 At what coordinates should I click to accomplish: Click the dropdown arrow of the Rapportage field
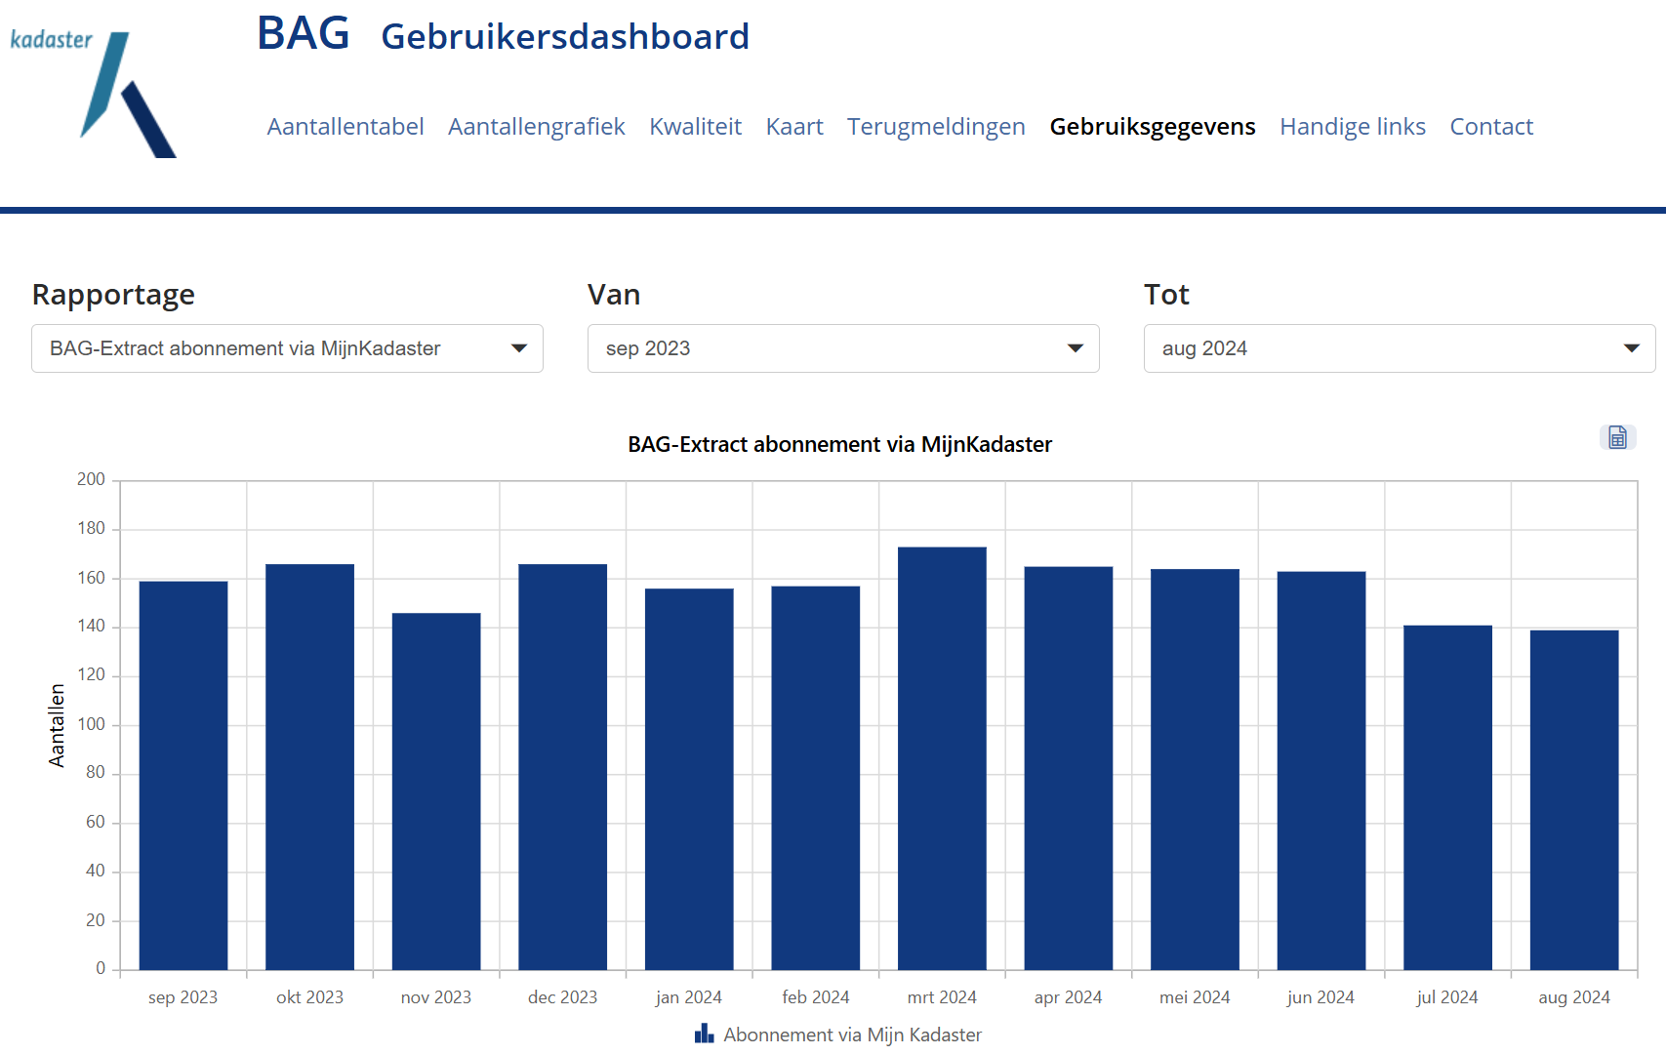[x=519, y=348]
